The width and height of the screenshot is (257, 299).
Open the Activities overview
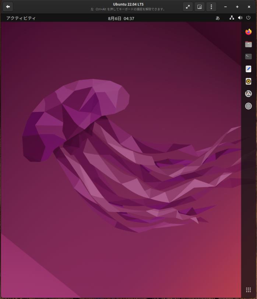coord(21,18)
